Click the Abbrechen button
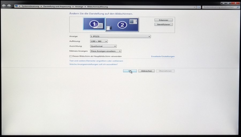The height and width of the screenshot is (137, 241). 146,71
